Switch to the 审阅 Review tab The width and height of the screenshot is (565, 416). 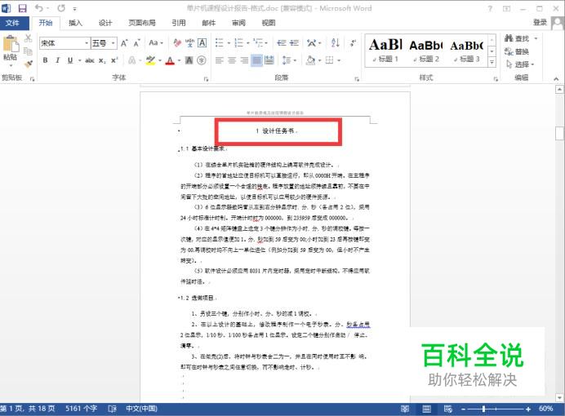(x=238, y=23)
